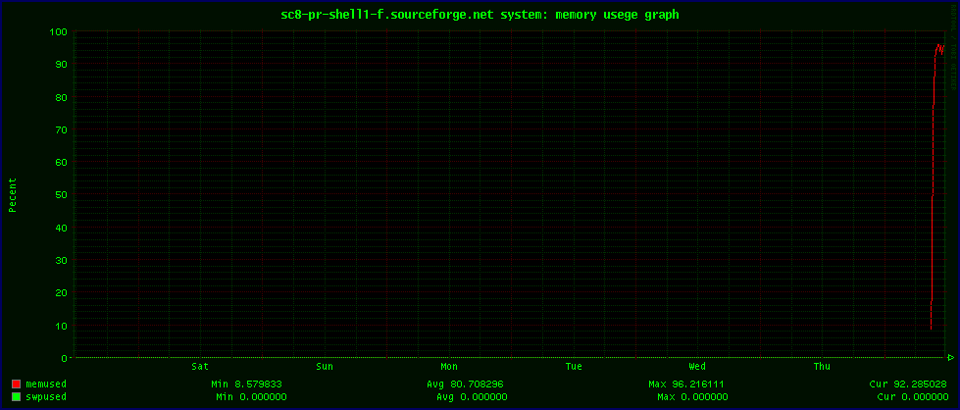
Task: Click the 80 y-axis value
Action: click(x=60, y=97)
